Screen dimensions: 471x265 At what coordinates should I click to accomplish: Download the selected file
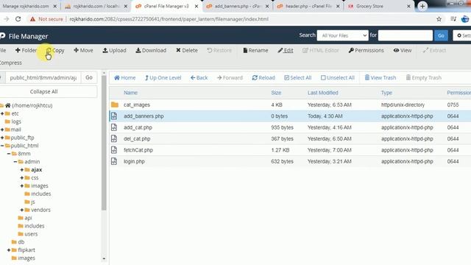[x=151, y=50]
